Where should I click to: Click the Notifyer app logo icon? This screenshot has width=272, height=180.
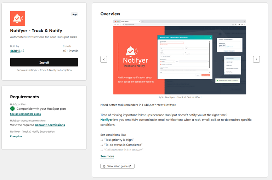17,18
